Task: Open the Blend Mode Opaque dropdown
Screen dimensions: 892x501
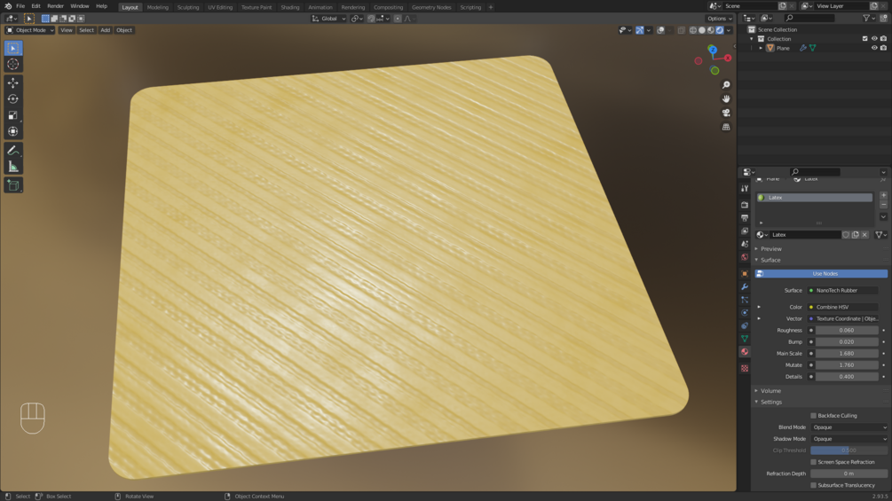Action: pos(849,427)
